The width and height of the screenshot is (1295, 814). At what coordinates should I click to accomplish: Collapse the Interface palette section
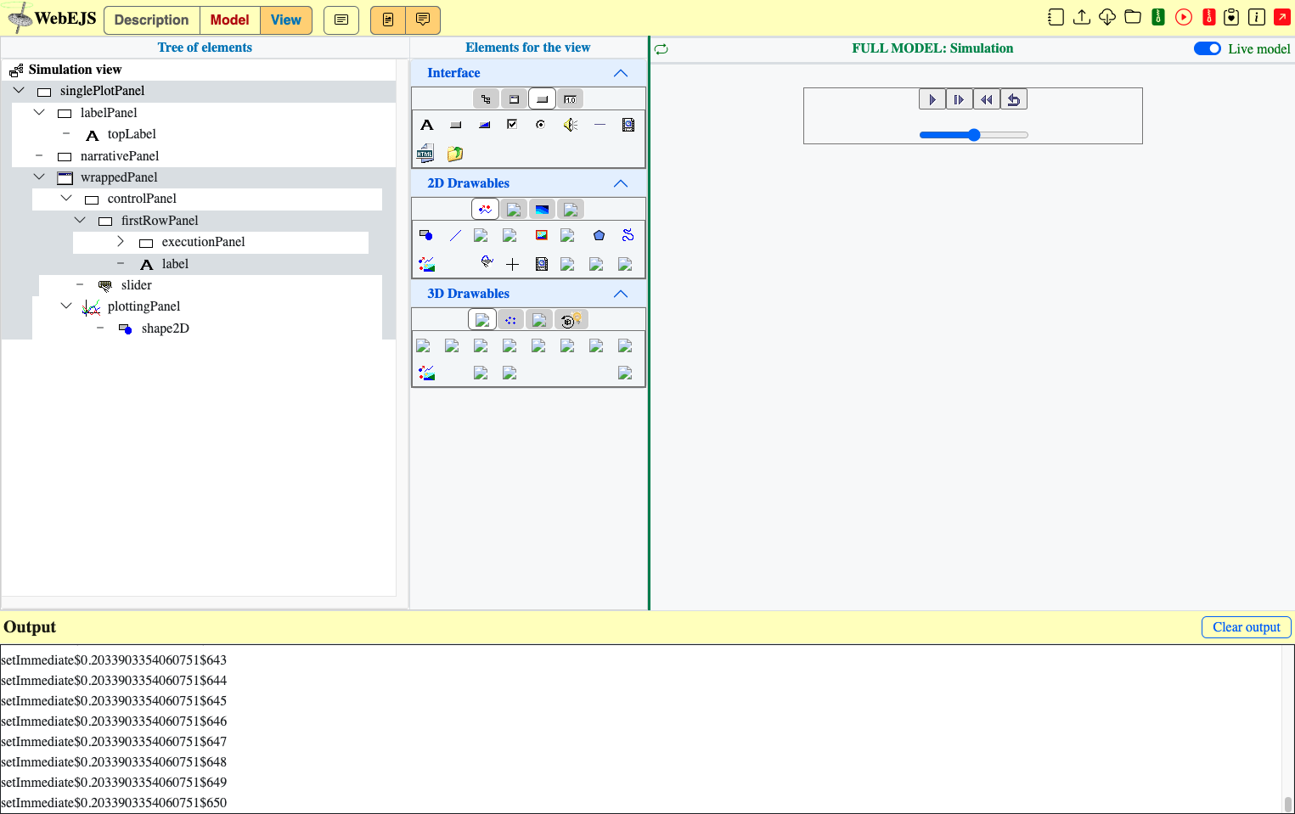tap(621, 73)
